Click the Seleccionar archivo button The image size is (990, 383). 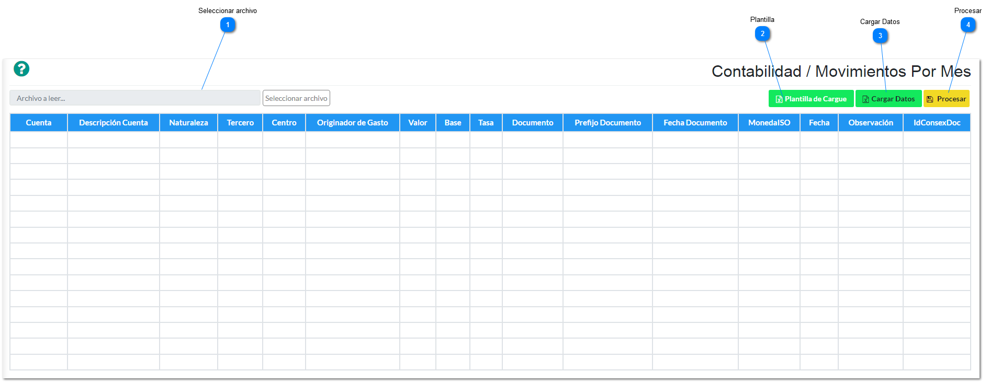[296, 98]
